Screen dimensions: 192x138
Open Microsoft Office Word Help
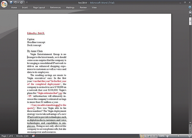coord(190,7)
